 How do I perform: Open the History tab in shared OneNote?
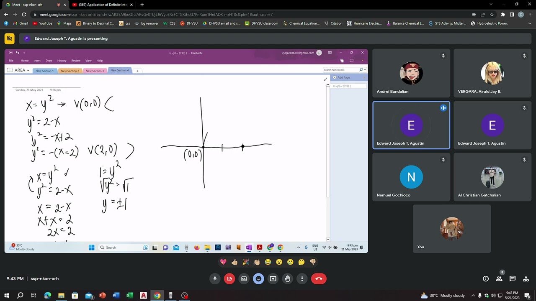[x=62, y=61]
